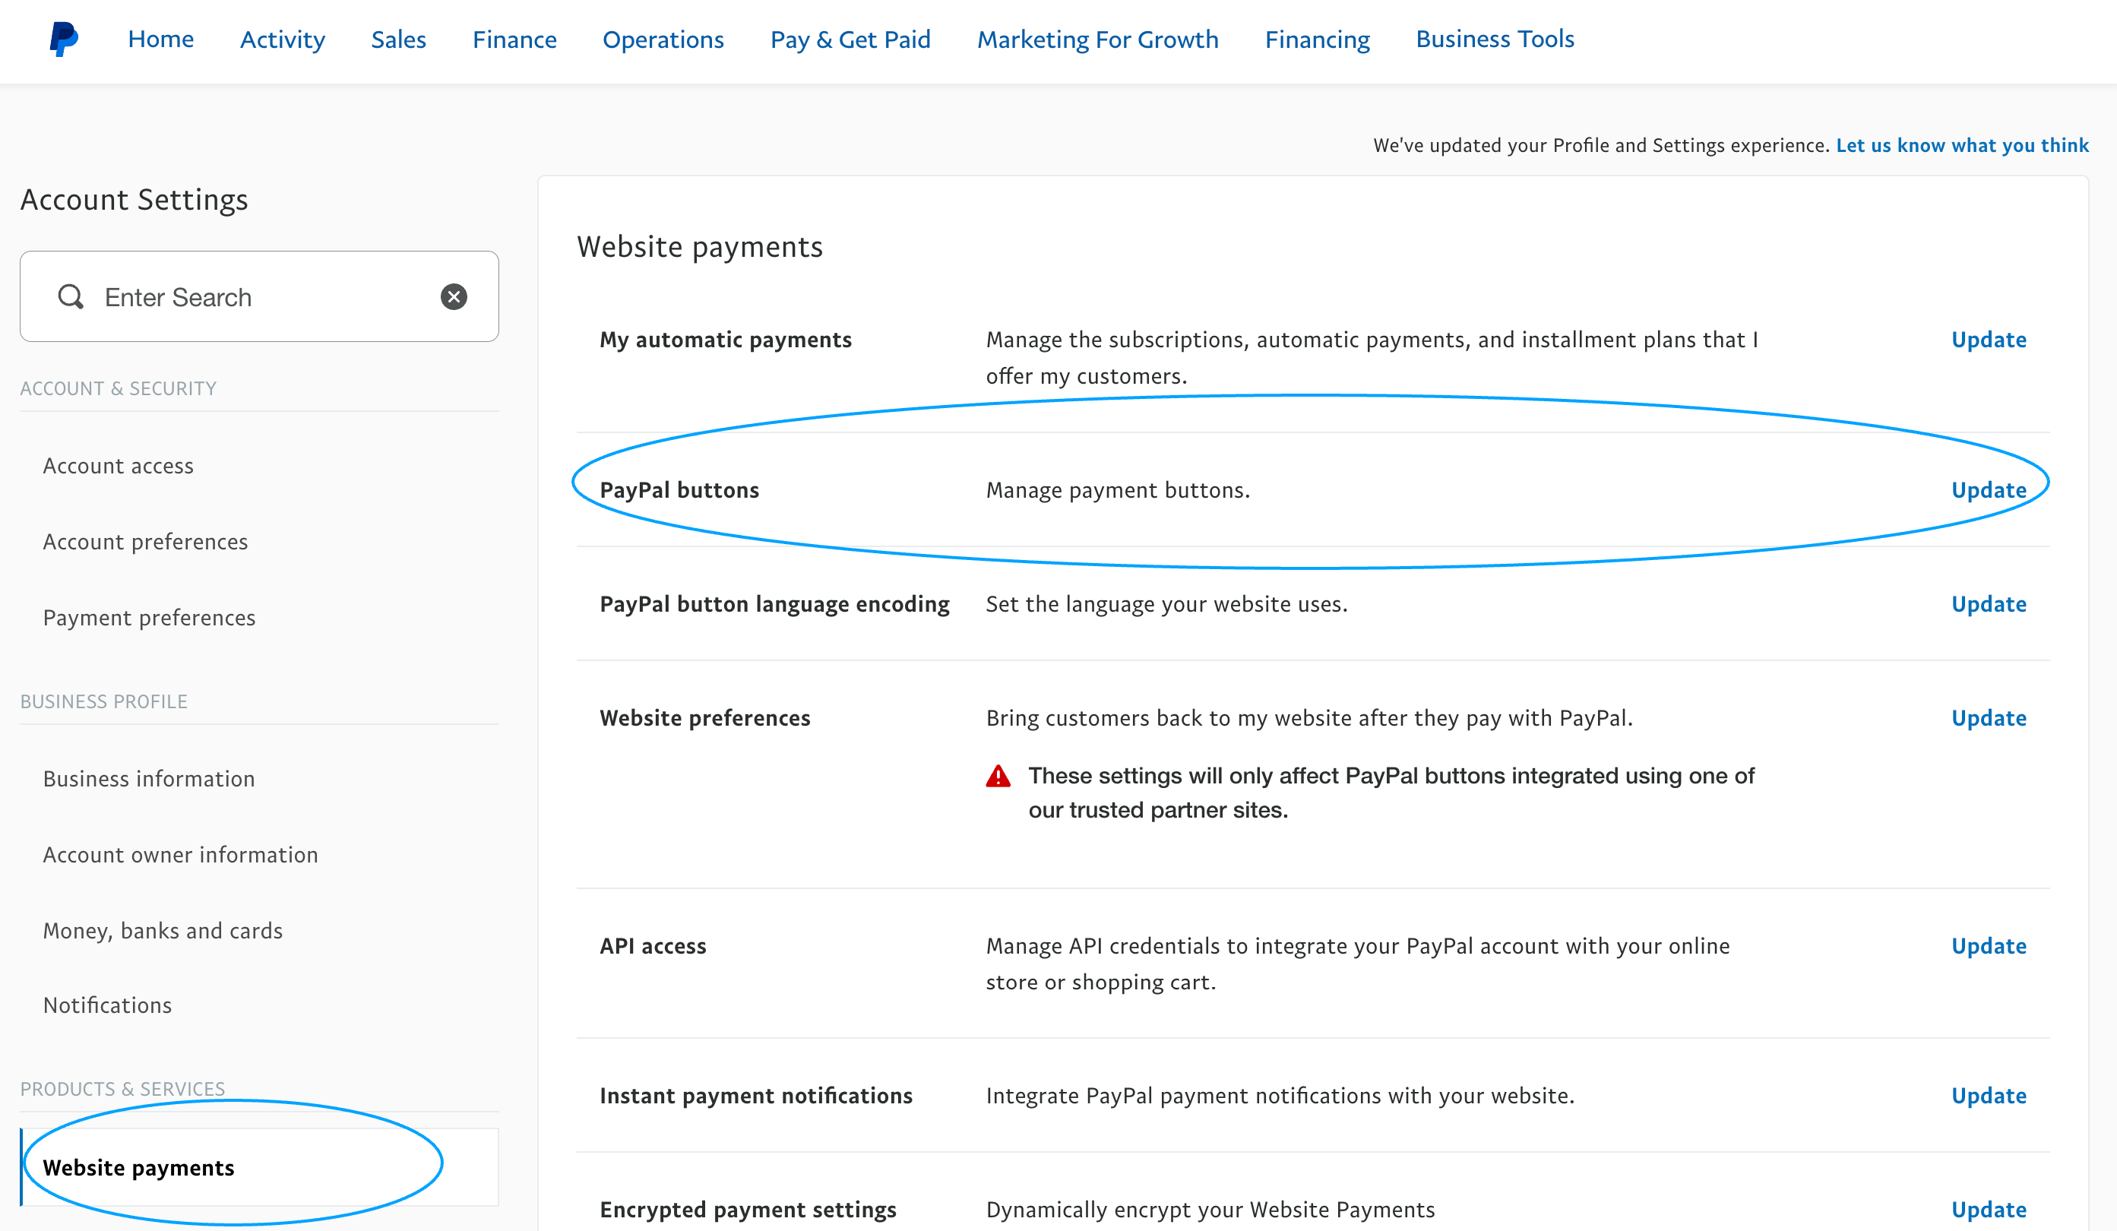Open the Business Tools menu
Image resolution: width=2117 pixels, height=1231 pixels.
tap(1495, 40)
